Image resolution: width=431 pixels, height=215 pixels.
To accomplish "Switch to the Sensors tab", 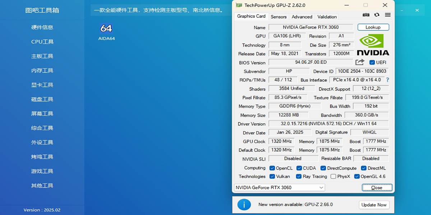I will 278,16.
